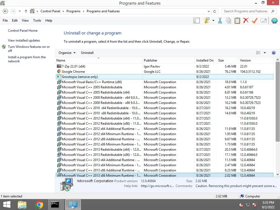Select Visual C++ 2013 Redistributable (x64) row
The image size is (280, 210).
(164, 150)
